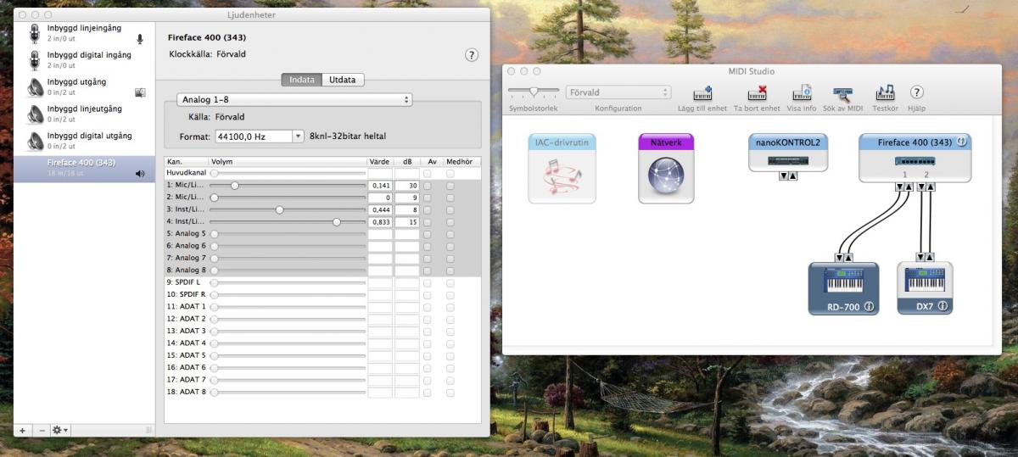Screen dimensions: 1018x457
Task: Open the Konfiguration Förvald dropdown
Action: 618,92
